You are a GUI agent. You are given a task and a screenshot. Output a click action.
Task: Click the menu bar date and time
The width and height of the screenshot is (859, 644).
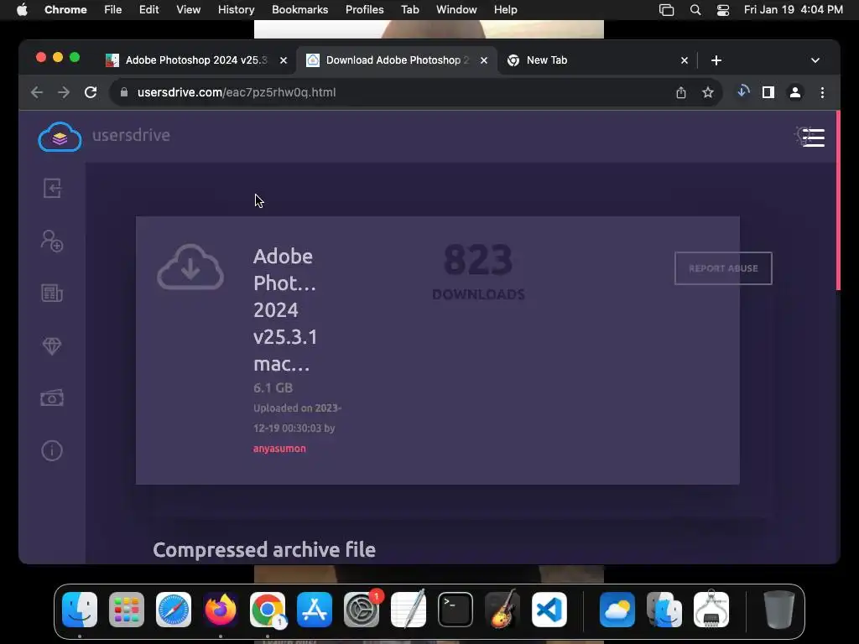[794, 10]
